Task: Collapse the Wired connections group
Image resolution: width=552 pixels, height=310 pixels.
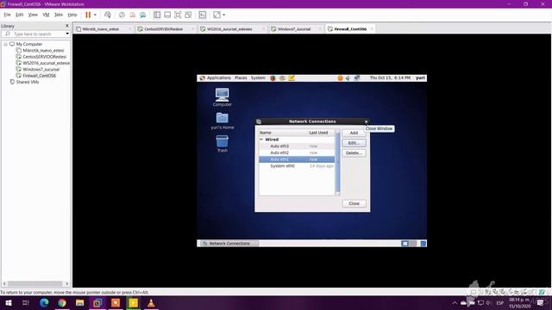Action: point(261,139)
